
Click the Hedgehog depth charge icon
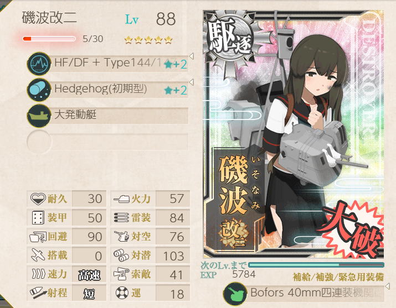tap(39, 90)
